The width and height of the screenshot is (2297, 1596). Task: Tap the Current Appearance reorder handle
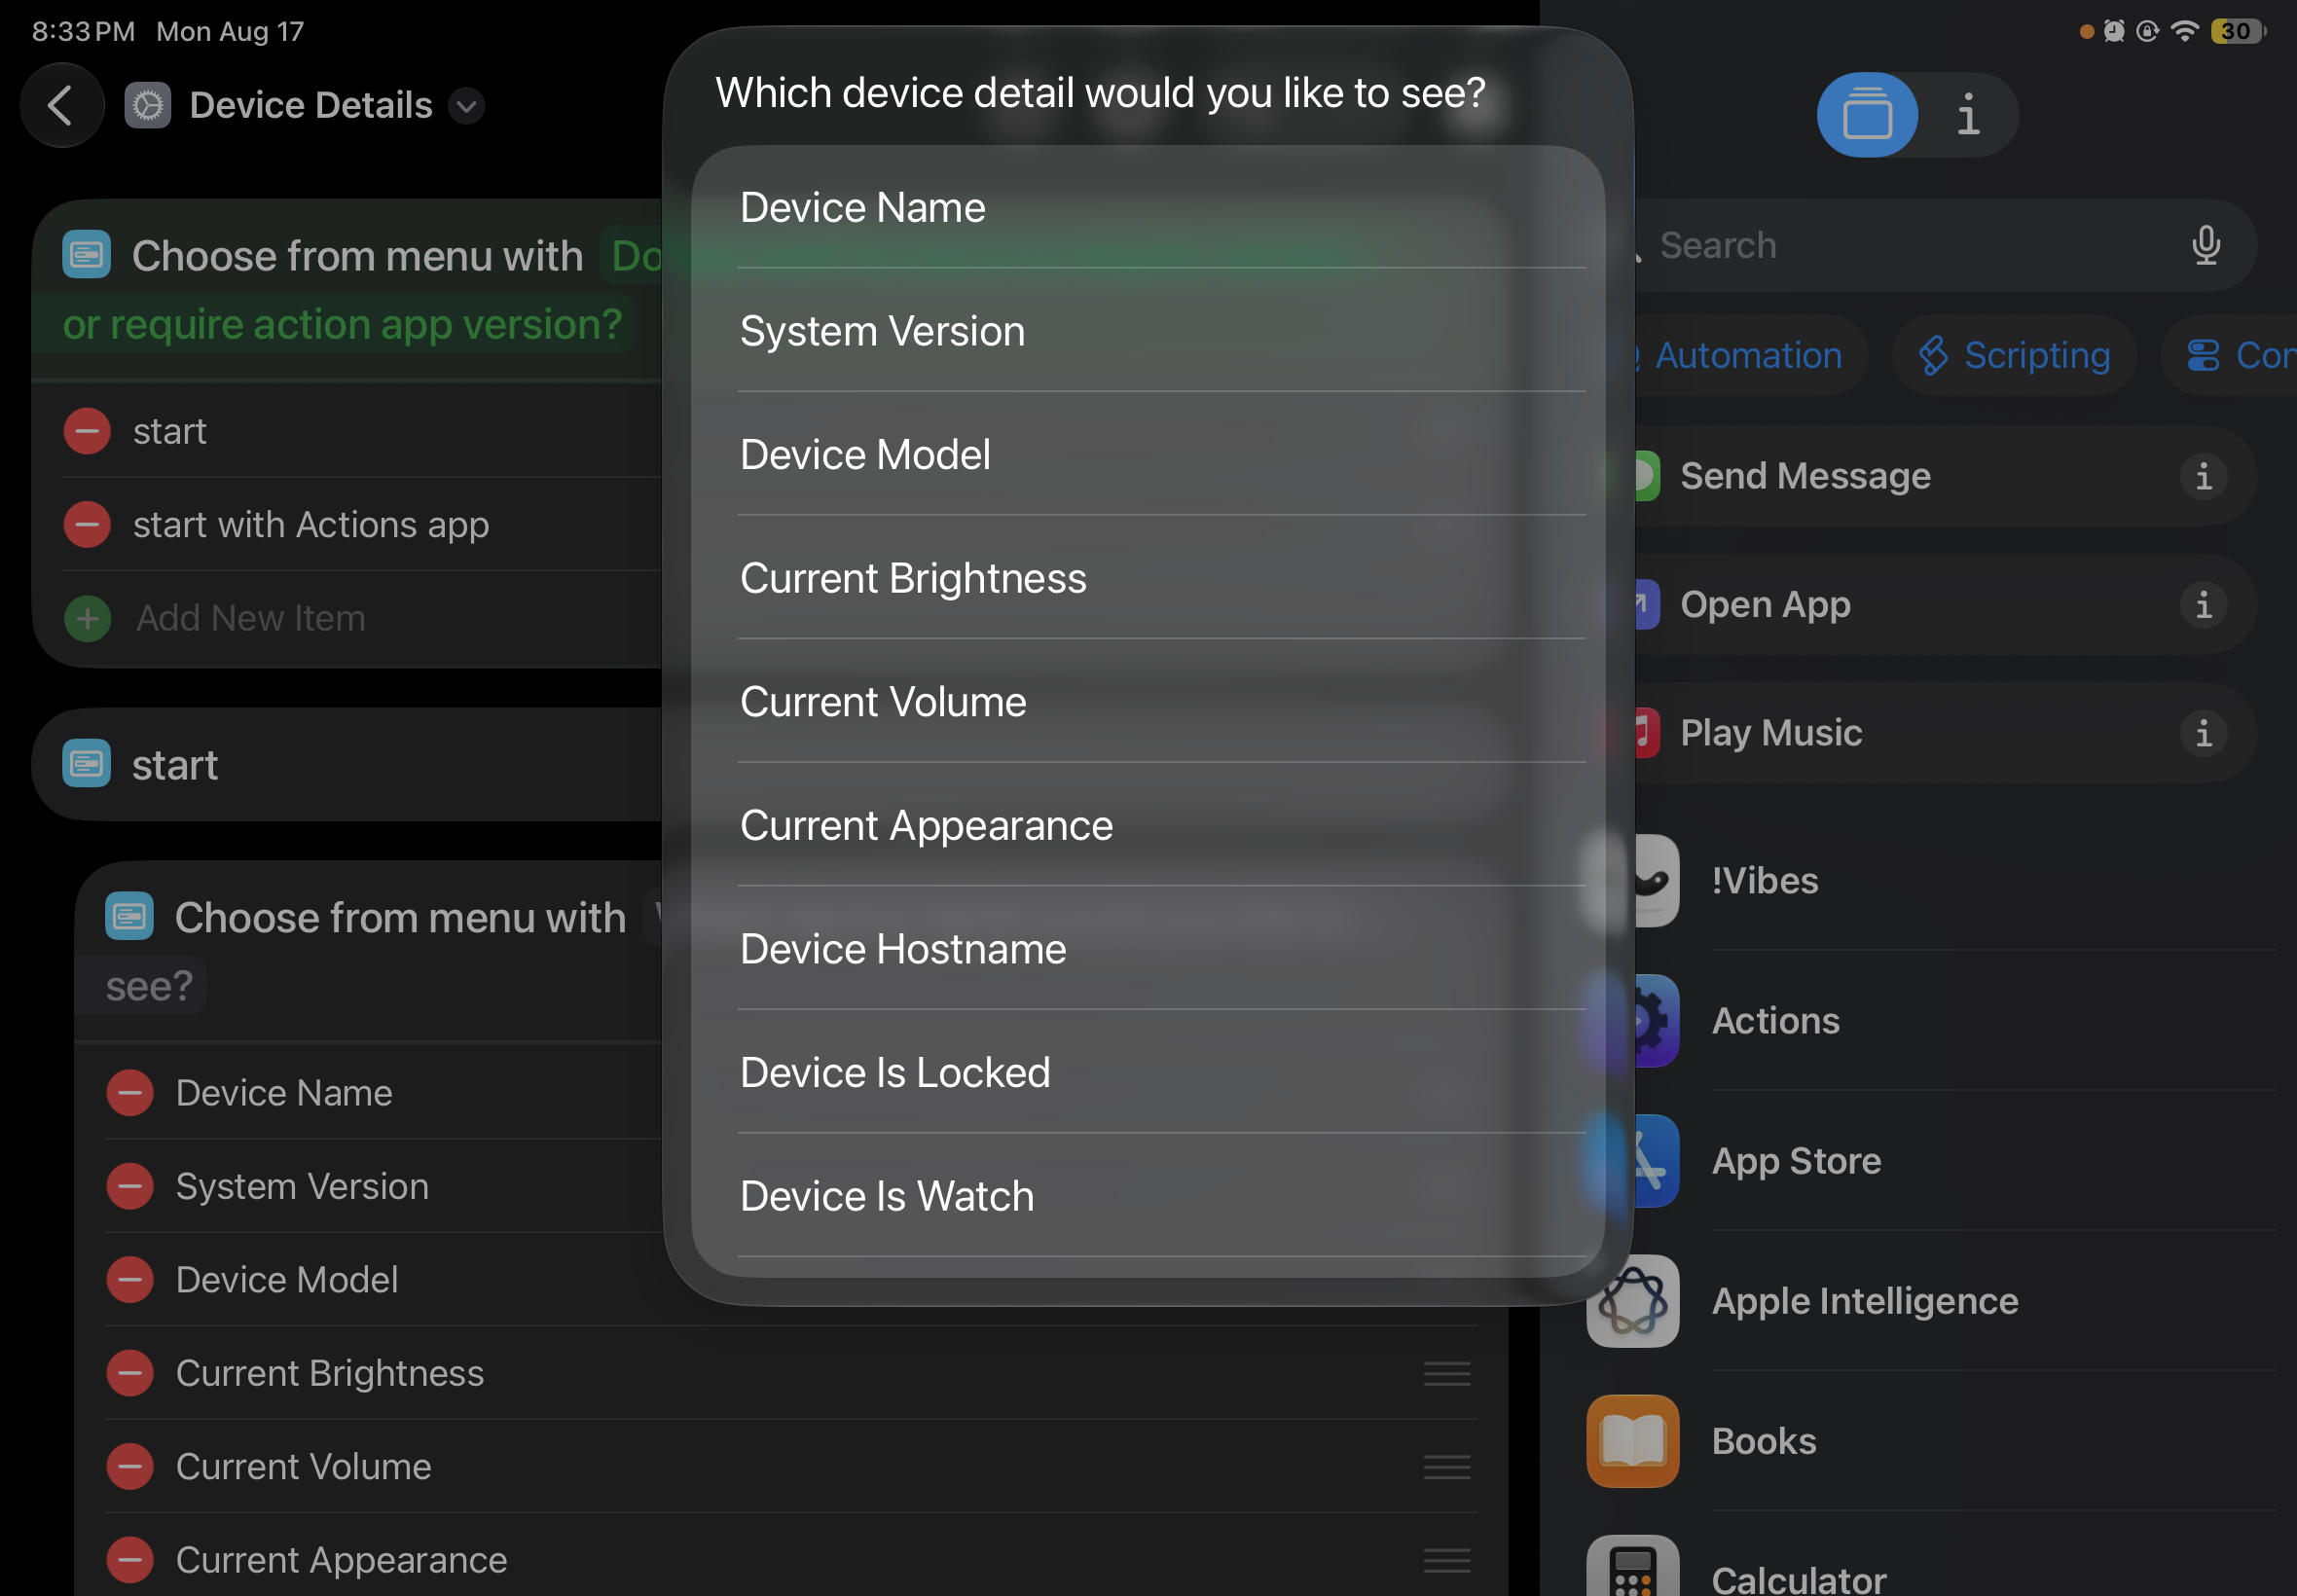click(1447, 1560)
